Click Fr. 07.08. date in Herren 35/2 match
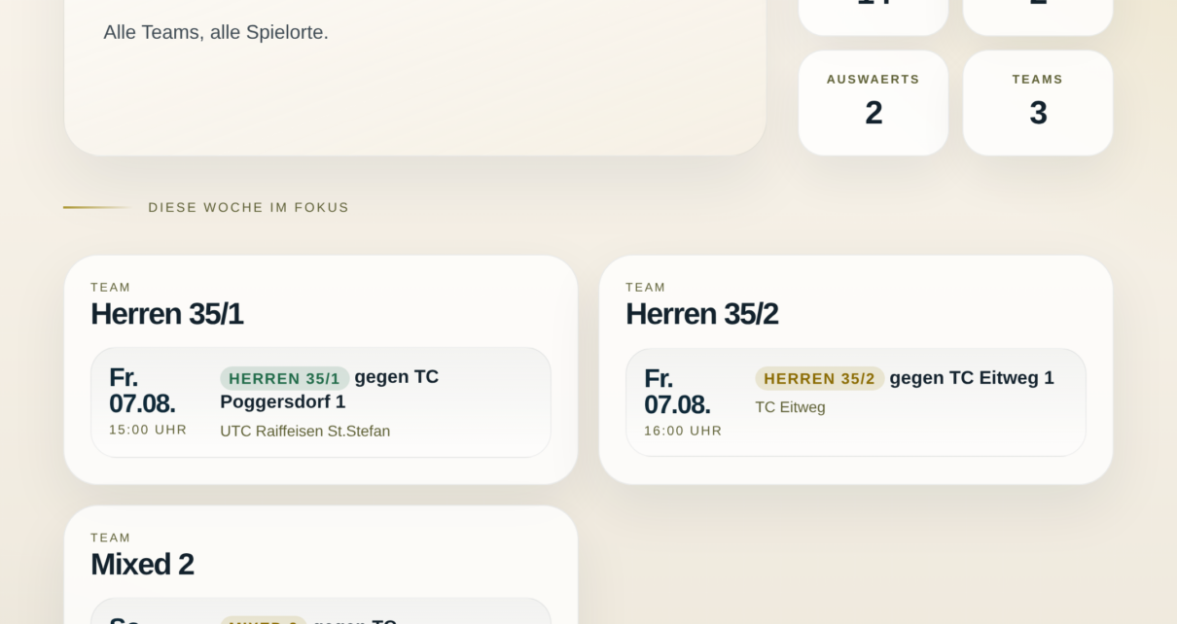This screenshot has width=1177, height=624. pyautogui.click(x=677, y=391)
